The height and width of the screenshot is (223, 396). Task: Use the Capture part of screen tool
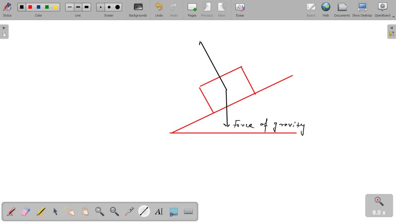tap(174, 211)
